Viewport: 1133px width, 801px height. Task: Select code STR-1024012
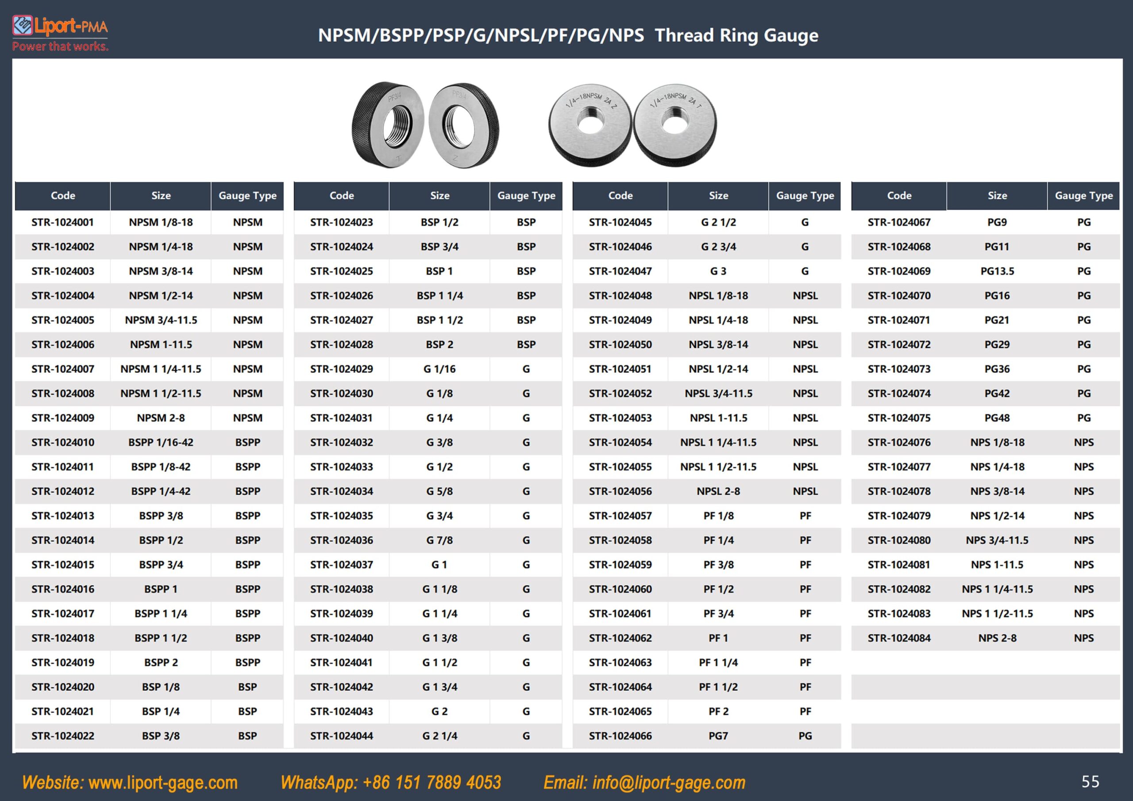click(x=63, y=491)
